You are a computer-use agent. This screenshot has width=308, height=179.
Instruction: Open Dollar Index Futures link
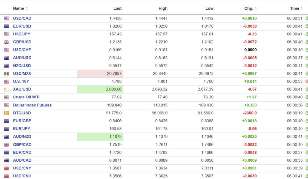click(x=32, y=105)
